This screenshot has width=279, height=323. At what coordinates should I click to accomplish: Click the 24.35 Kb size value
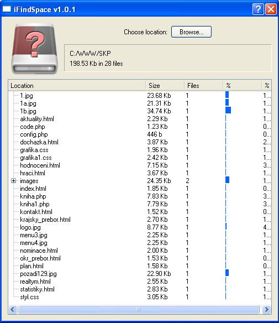tap(159, 181)
